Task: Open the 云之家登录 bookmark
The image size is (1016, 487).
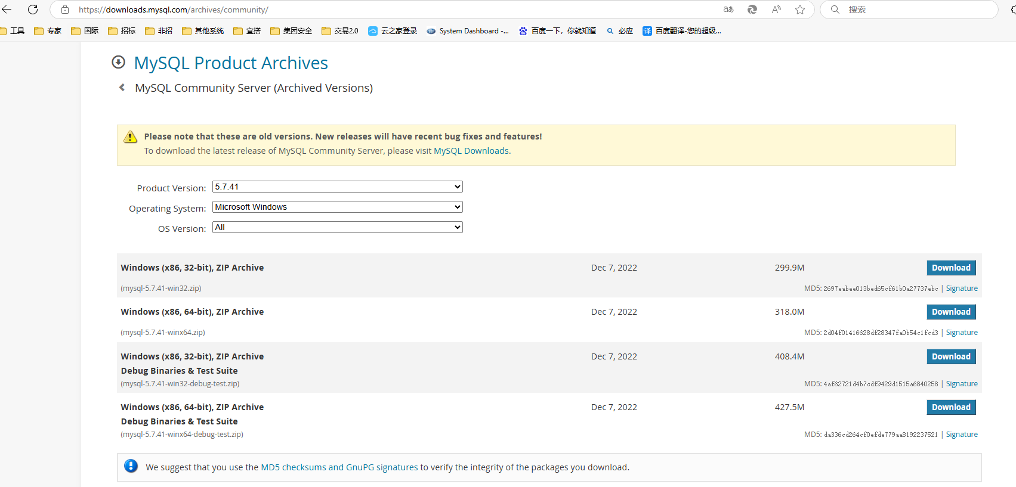Action: tap(393, 31)
